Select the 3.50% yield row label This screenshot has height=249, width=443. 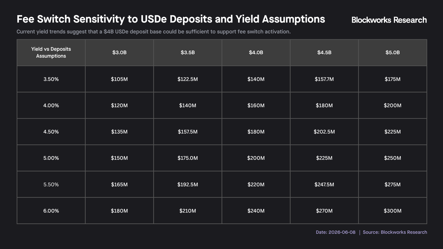51,79
